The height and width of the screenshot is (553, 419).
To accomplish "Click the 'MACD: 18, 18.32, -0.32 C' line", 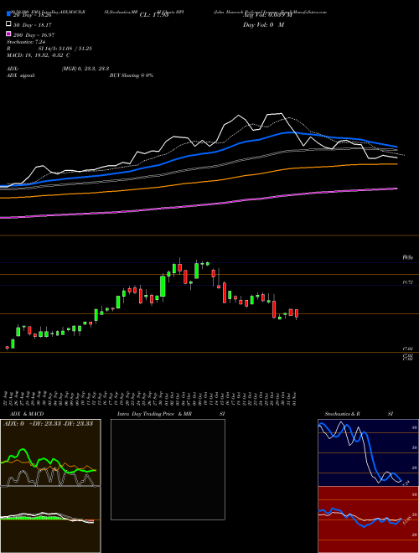I will pyautogui.click(x=38, y=55).
